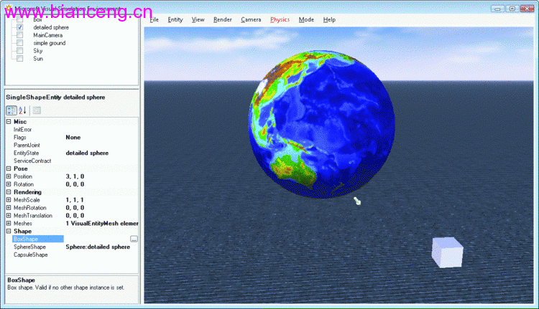Open the Help menu
This screenshot has height=309, width=539.
329,19
